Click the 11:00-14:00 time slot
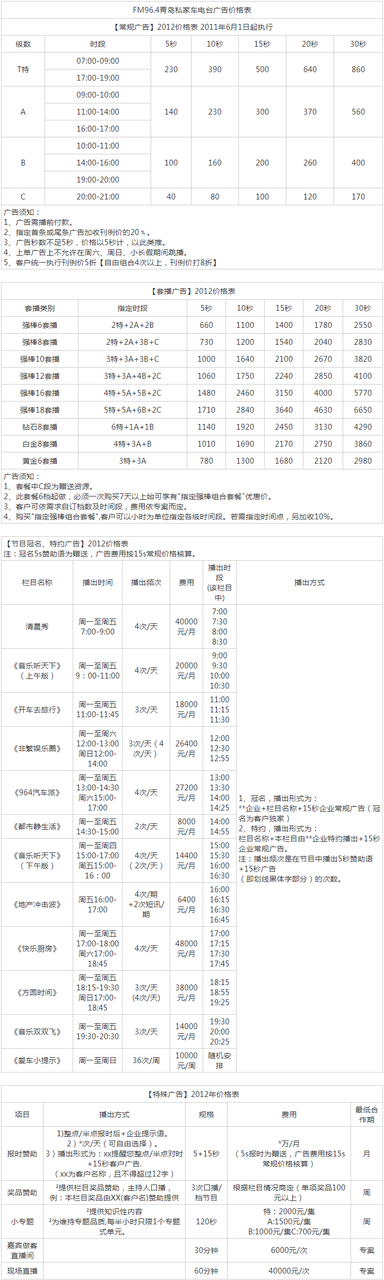 (98, 112)
